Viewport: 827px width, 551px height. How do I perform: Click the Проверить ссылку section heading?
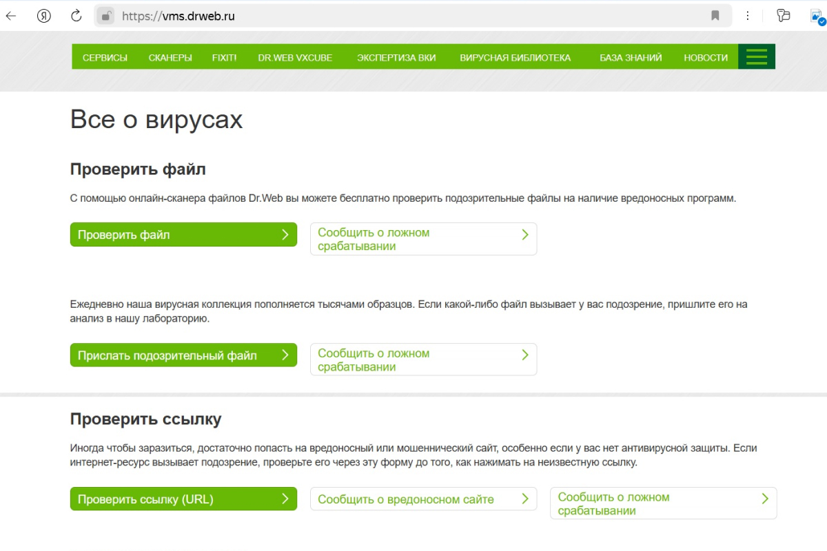[x=146, y=419]
